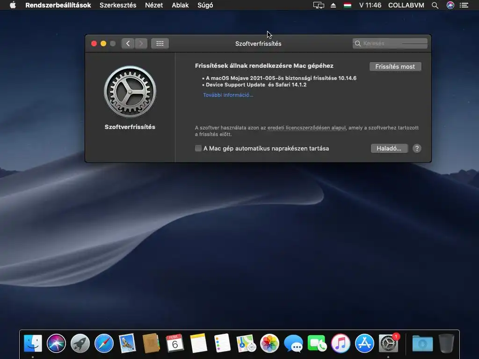The height and width of the screenshot is (359, 479).
Task: Click the clock showing V 11:46
Action: [x=370, y=5]
